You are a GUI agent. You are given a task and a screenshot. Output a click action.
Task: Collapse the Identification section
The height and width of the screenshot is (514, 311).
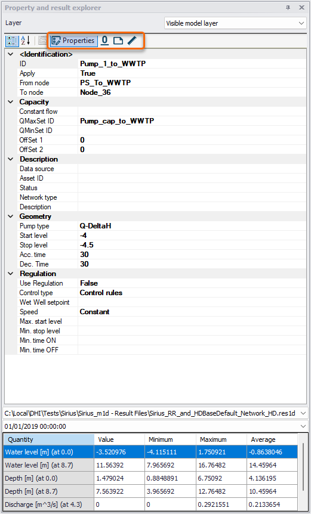coord(11,54)
